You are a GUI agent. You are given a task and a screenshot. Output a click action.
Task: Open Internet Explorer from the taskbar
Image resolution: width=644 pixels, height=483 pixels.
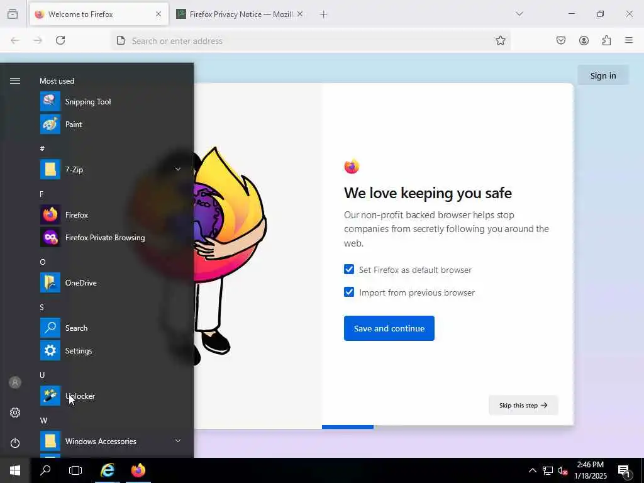(x=107, y=470)
